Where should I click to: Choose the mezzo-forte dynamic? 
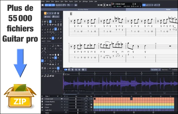coord(53,38)
